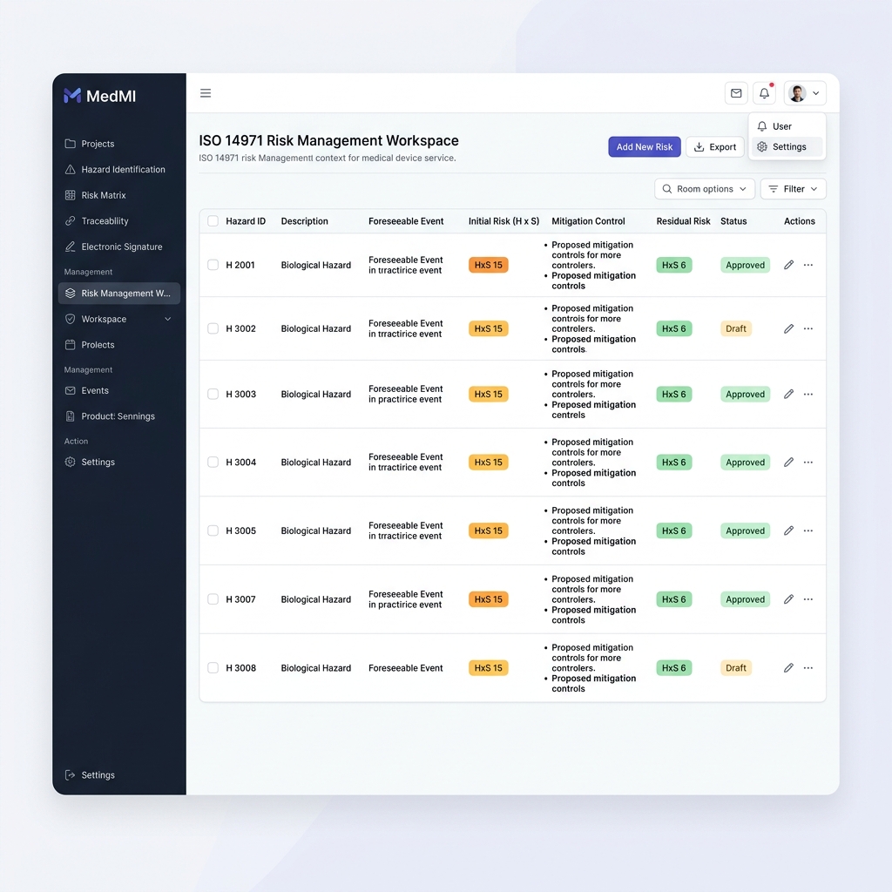Click the Electronic Signature pen icon
The image size is (892, 892).
70,247
